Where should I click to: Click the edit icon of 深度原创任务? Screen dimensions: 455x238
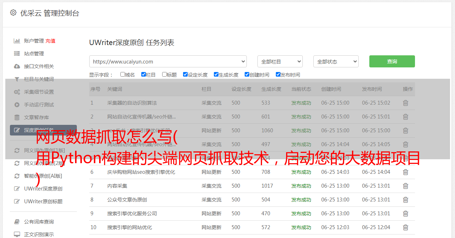coord(17,130)
